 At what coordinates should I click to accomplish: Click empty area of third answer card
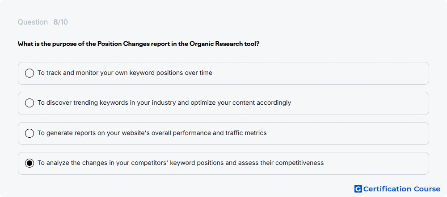(x=348, y=133)
